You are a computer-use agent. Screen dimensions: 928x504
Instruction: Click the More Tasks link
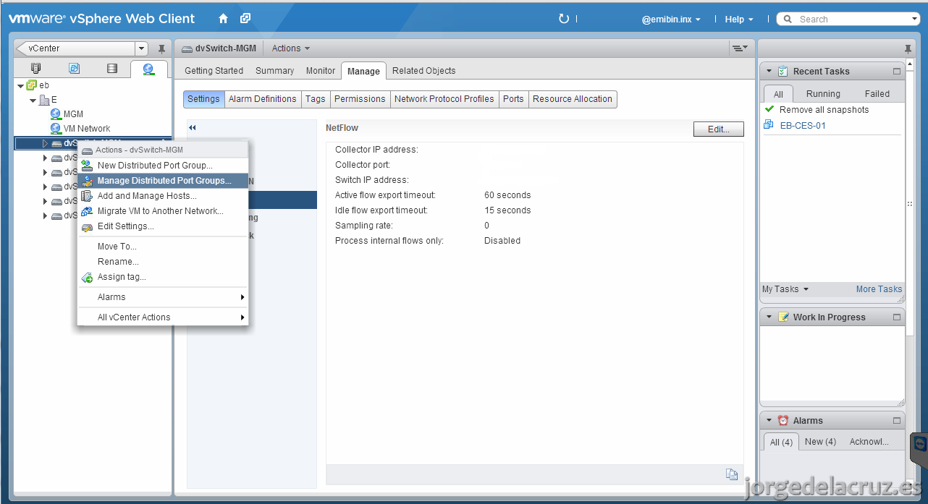coord(879,289)
